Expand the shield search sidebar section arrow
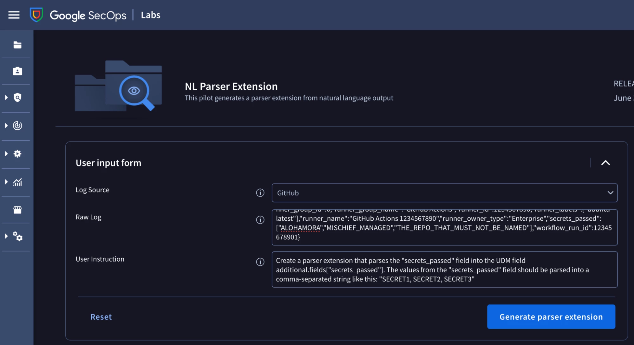 pos(6,98)
